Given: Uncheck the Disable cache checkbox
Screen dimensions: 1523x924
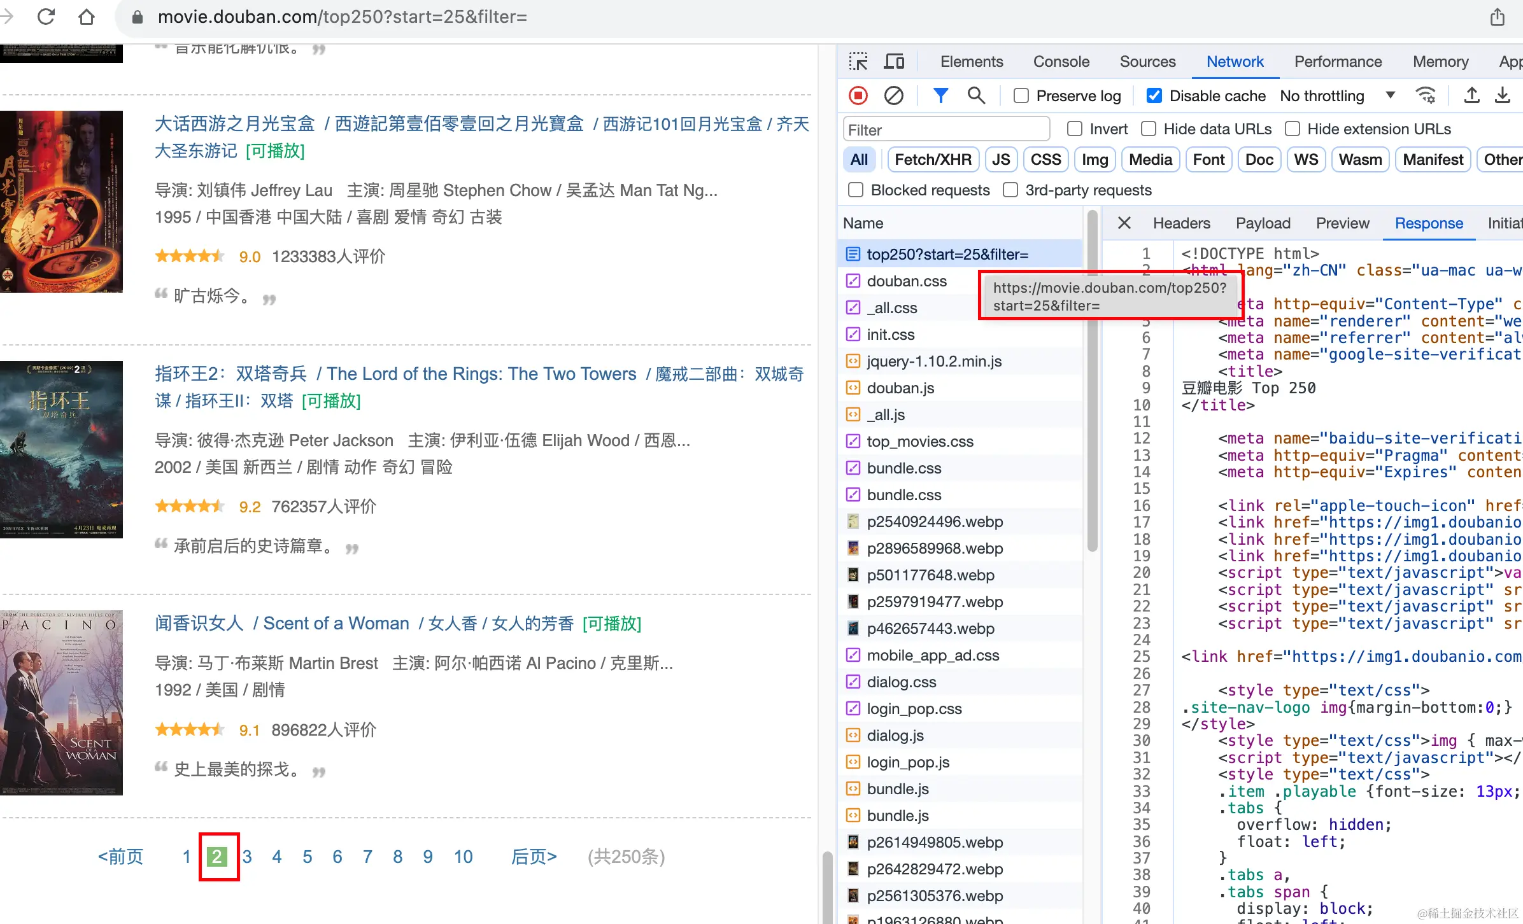Looking at the screenshot, I should tap(1154, 96).
